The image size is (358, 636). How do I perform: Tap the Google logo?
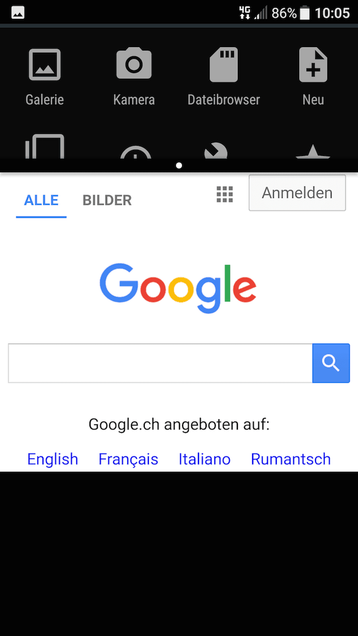[x=178, y=288]
